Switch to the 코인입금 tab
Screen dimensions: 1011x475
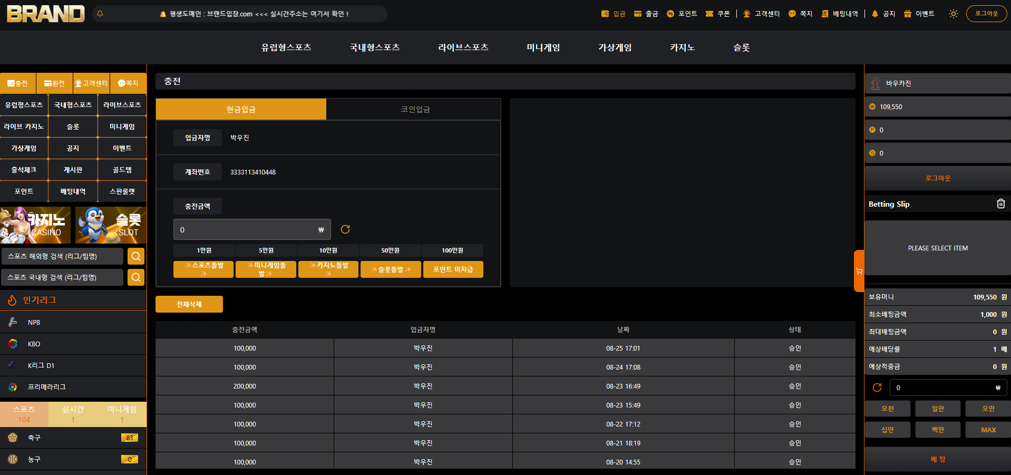click(414, 109)
